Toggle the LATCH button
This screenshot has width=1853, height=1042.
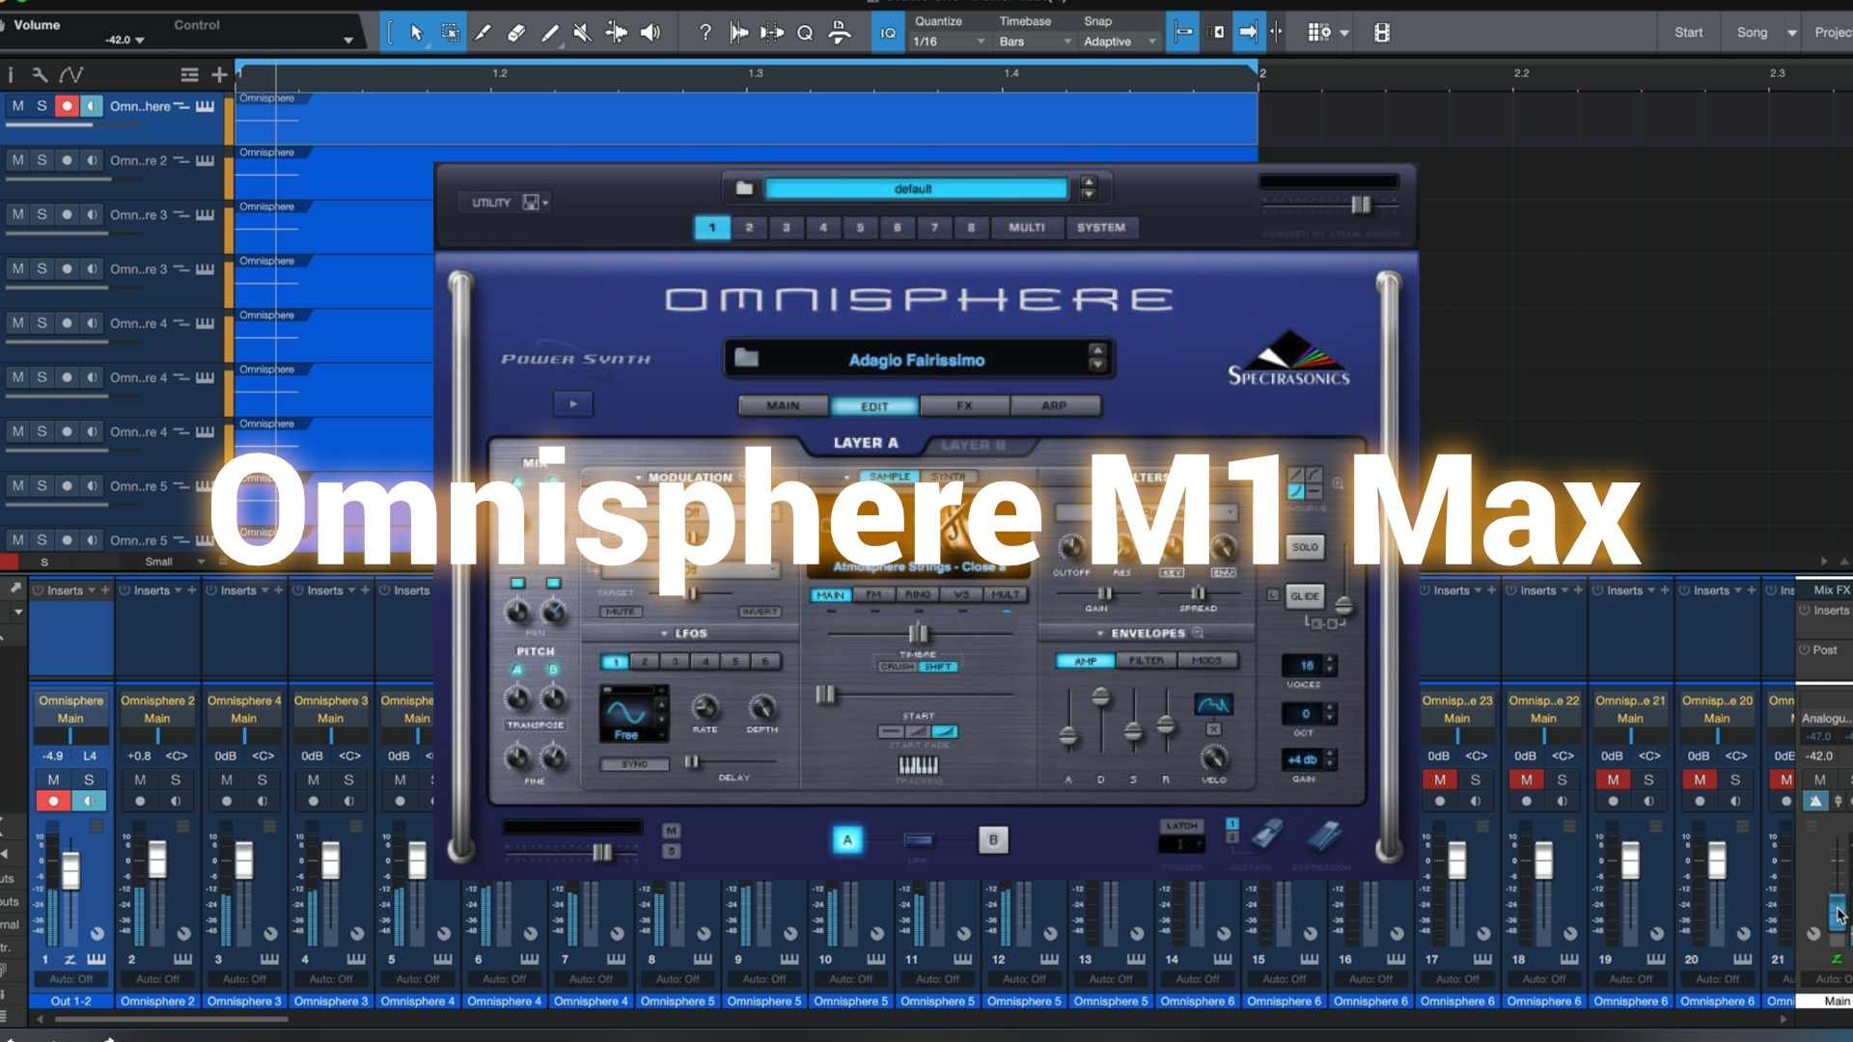tap(1181, 826)
